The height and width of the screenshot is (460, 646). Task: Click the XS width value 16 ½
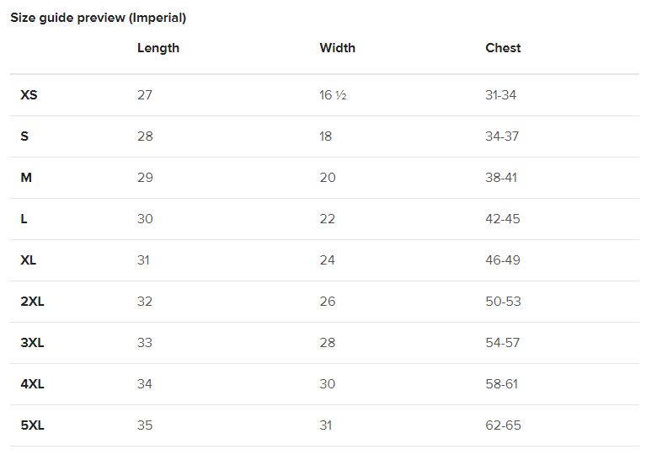coord(333,95)
